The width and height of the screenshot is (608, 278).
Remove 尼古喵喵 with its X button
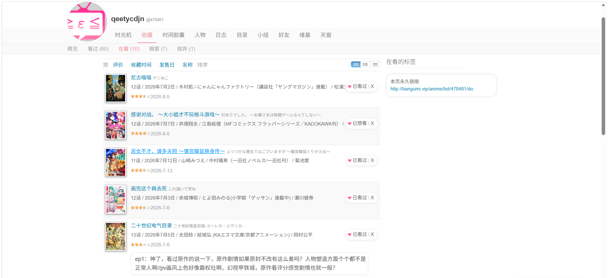click(372, 86)
